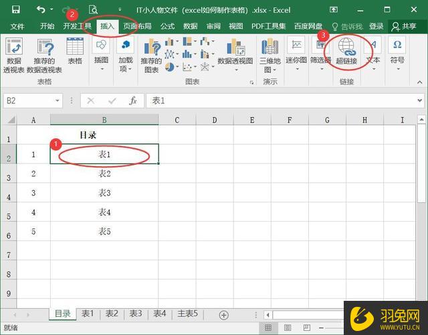Expand the Undo history dropdown arrow
Viewport: 428px width, 335px height.
51,10
